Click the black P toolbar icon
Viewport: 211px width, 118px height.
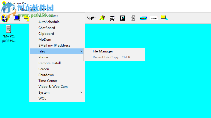point(122,18)
